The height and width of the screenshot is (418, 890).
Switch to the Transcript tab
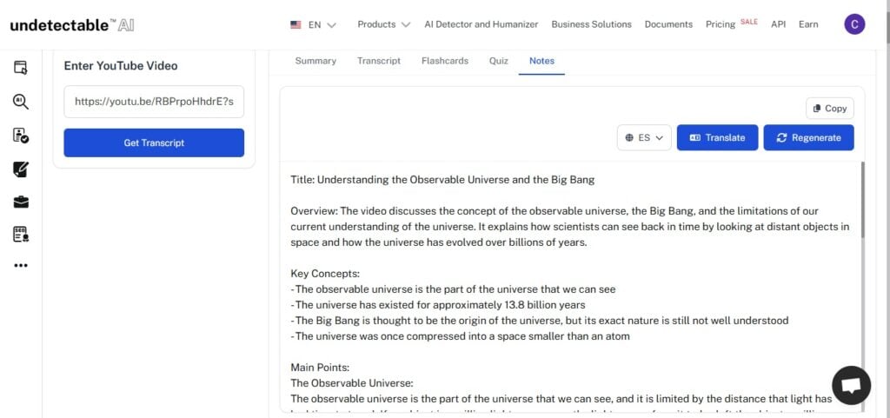tap(379, 61)
